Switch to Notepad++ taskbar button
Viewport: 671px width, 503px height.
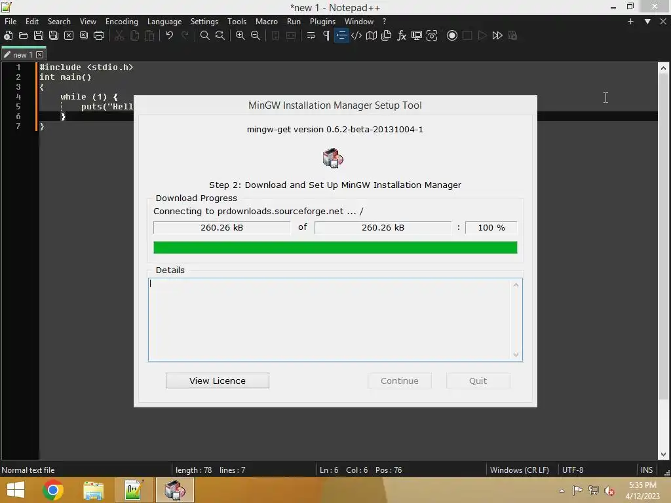pyautogui.click(x=133, y=490)
